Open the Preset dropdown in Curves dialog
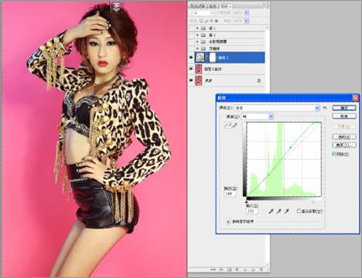Image resolution: width=362 pixels, height=278 pixels. (x=277, y=108)
